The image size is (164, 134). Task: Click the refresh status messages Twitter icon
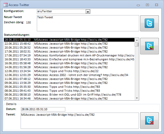click(x=149, y=46)
